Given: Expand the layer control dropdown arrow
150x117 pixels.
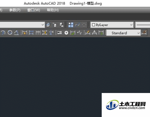Looking at the screenshot, I should pyautogui.click(x=43, y=25).
